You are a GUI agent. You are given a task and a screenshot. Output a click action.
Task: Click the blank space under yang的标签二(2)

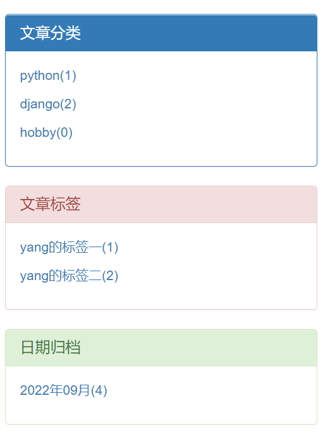[161, 296]
